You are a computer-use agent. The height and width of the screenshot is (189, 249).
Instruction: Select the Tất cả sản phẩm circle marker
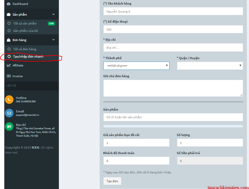point(9,23)
